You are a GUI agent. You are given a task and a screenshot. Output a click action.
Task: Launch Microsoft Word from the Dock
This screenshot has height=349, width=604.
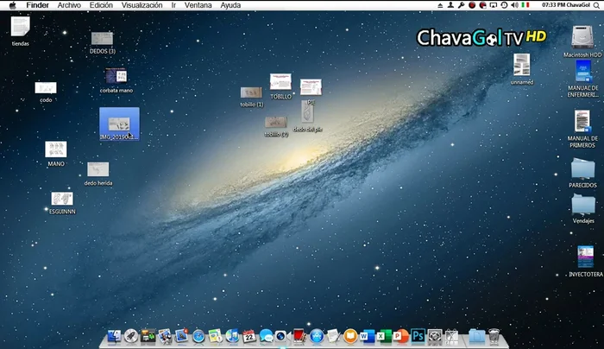[367, 336]
